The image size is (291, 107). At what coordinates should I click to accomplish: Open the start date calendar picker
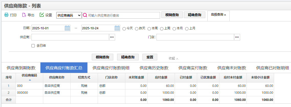67,28
